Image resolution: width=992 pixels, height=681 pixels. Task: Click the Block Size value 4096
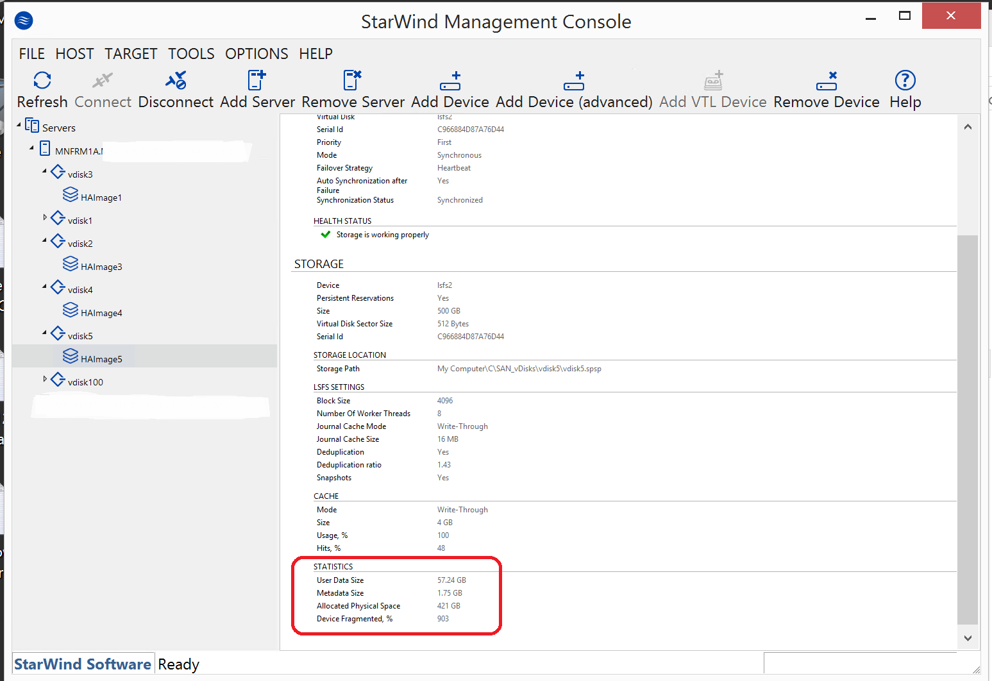(445, 401)
